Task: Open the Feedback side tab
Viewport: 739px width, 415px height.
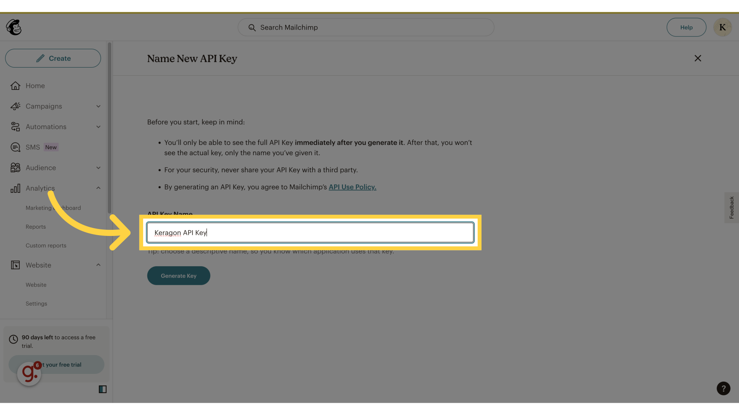Action: 731,207
